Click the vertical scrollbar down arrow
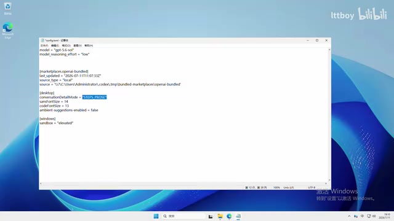This screenshot has height=221, width=394. pyautogui.click(x=329, y=180)
